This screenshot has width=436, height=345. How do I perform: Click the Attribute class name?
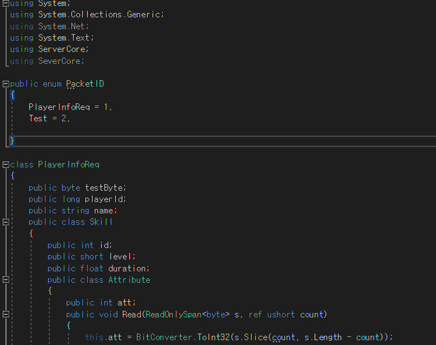[129, 279]
